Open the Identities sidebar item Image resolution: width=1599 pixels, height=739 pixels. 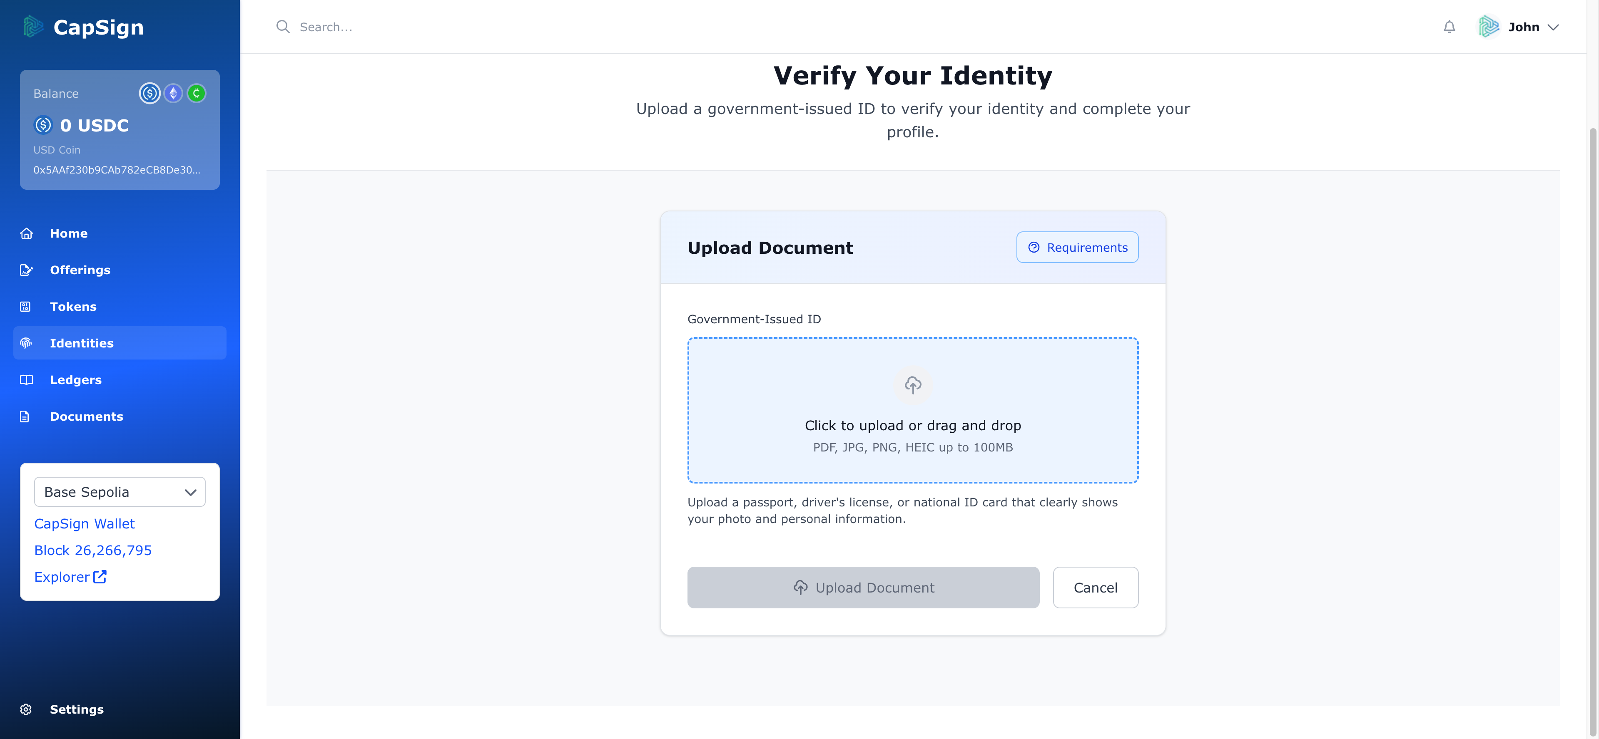click(x=120, y=343)
